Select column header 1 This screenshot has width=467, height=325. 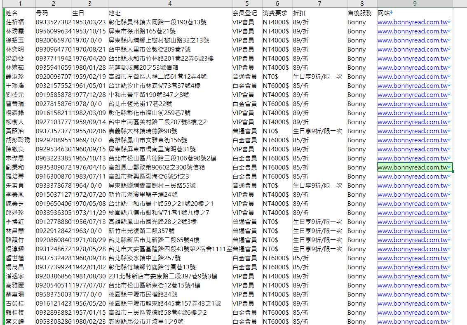pyautogui.click(x=20, y=4)
